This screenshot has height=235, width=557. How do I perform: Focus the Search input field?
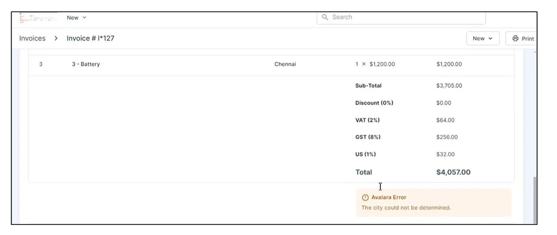point(401,18)
